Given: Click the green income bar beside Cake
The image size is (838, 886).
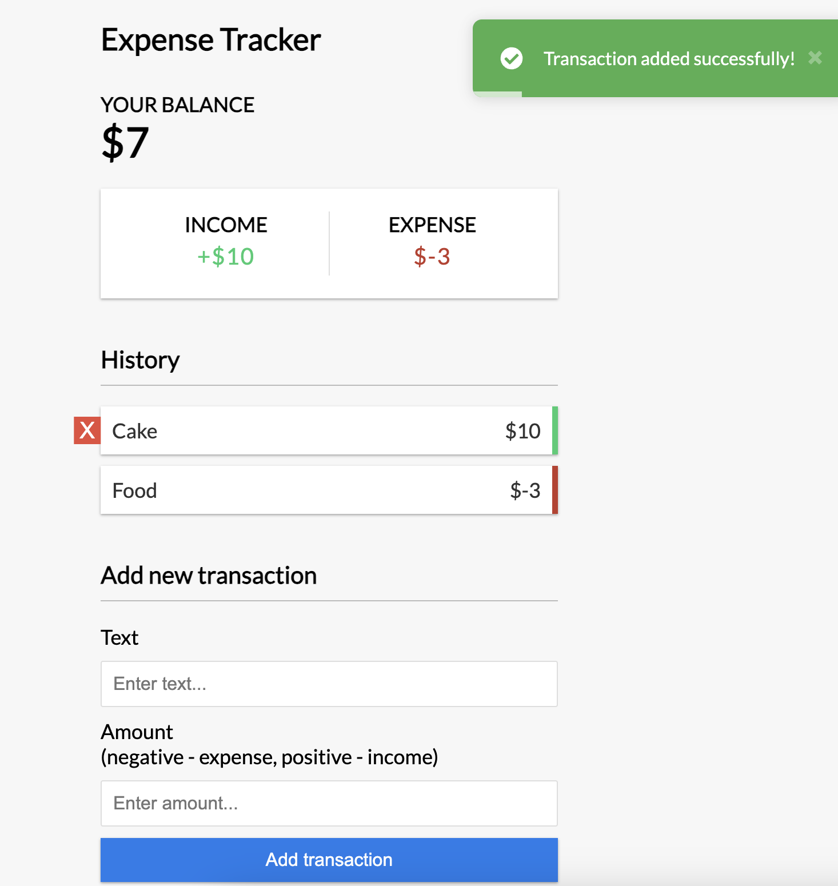Looking at the screenshot, I should point(555,430).
